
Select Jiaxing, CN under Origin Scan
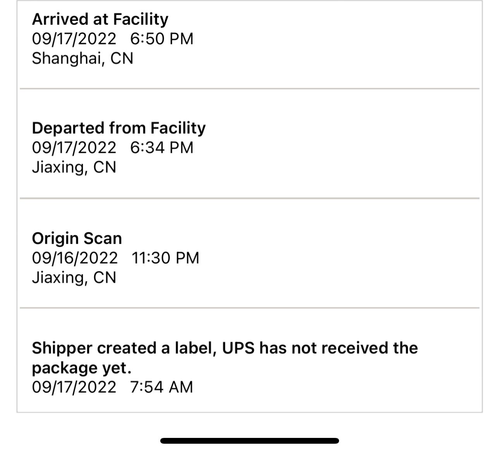coord(74,278)
